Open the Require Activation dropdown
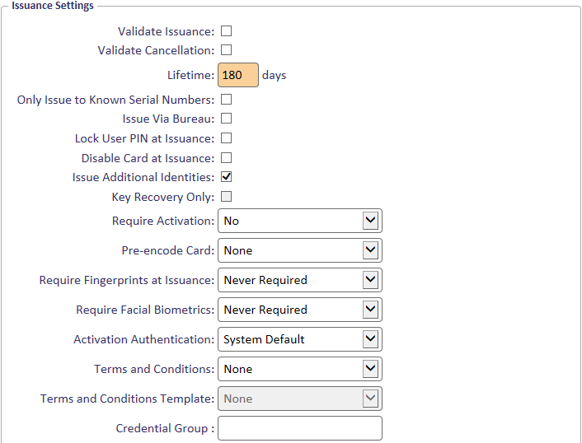The height and width of the screenshot is (443, 582). (x=300, y=221)
